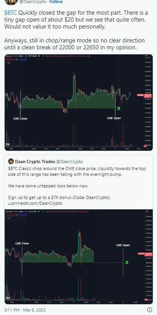The image size is (157, 315).
Task: Click the u.primexbt.com/DaanCrypto link text
Action: (35, 203)
